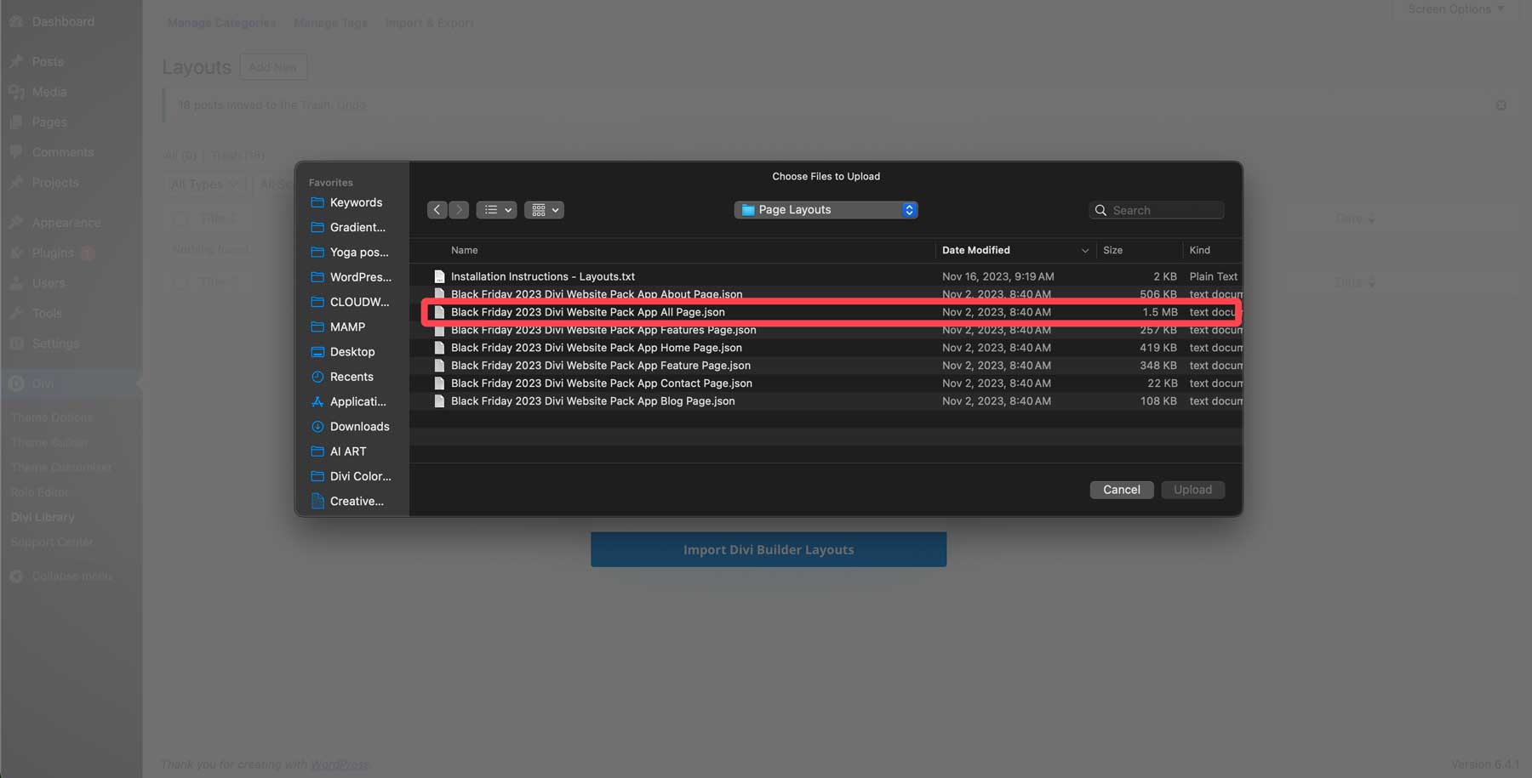Open Creative item in Favorites sidebar

tap(347, 502)
